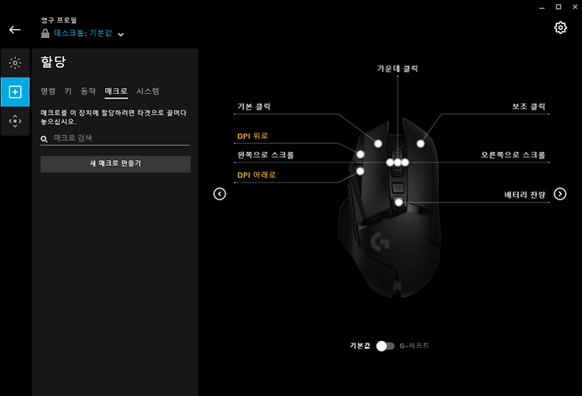
Task: Go back with the left arrow icon
Action: tap(15, 30)
